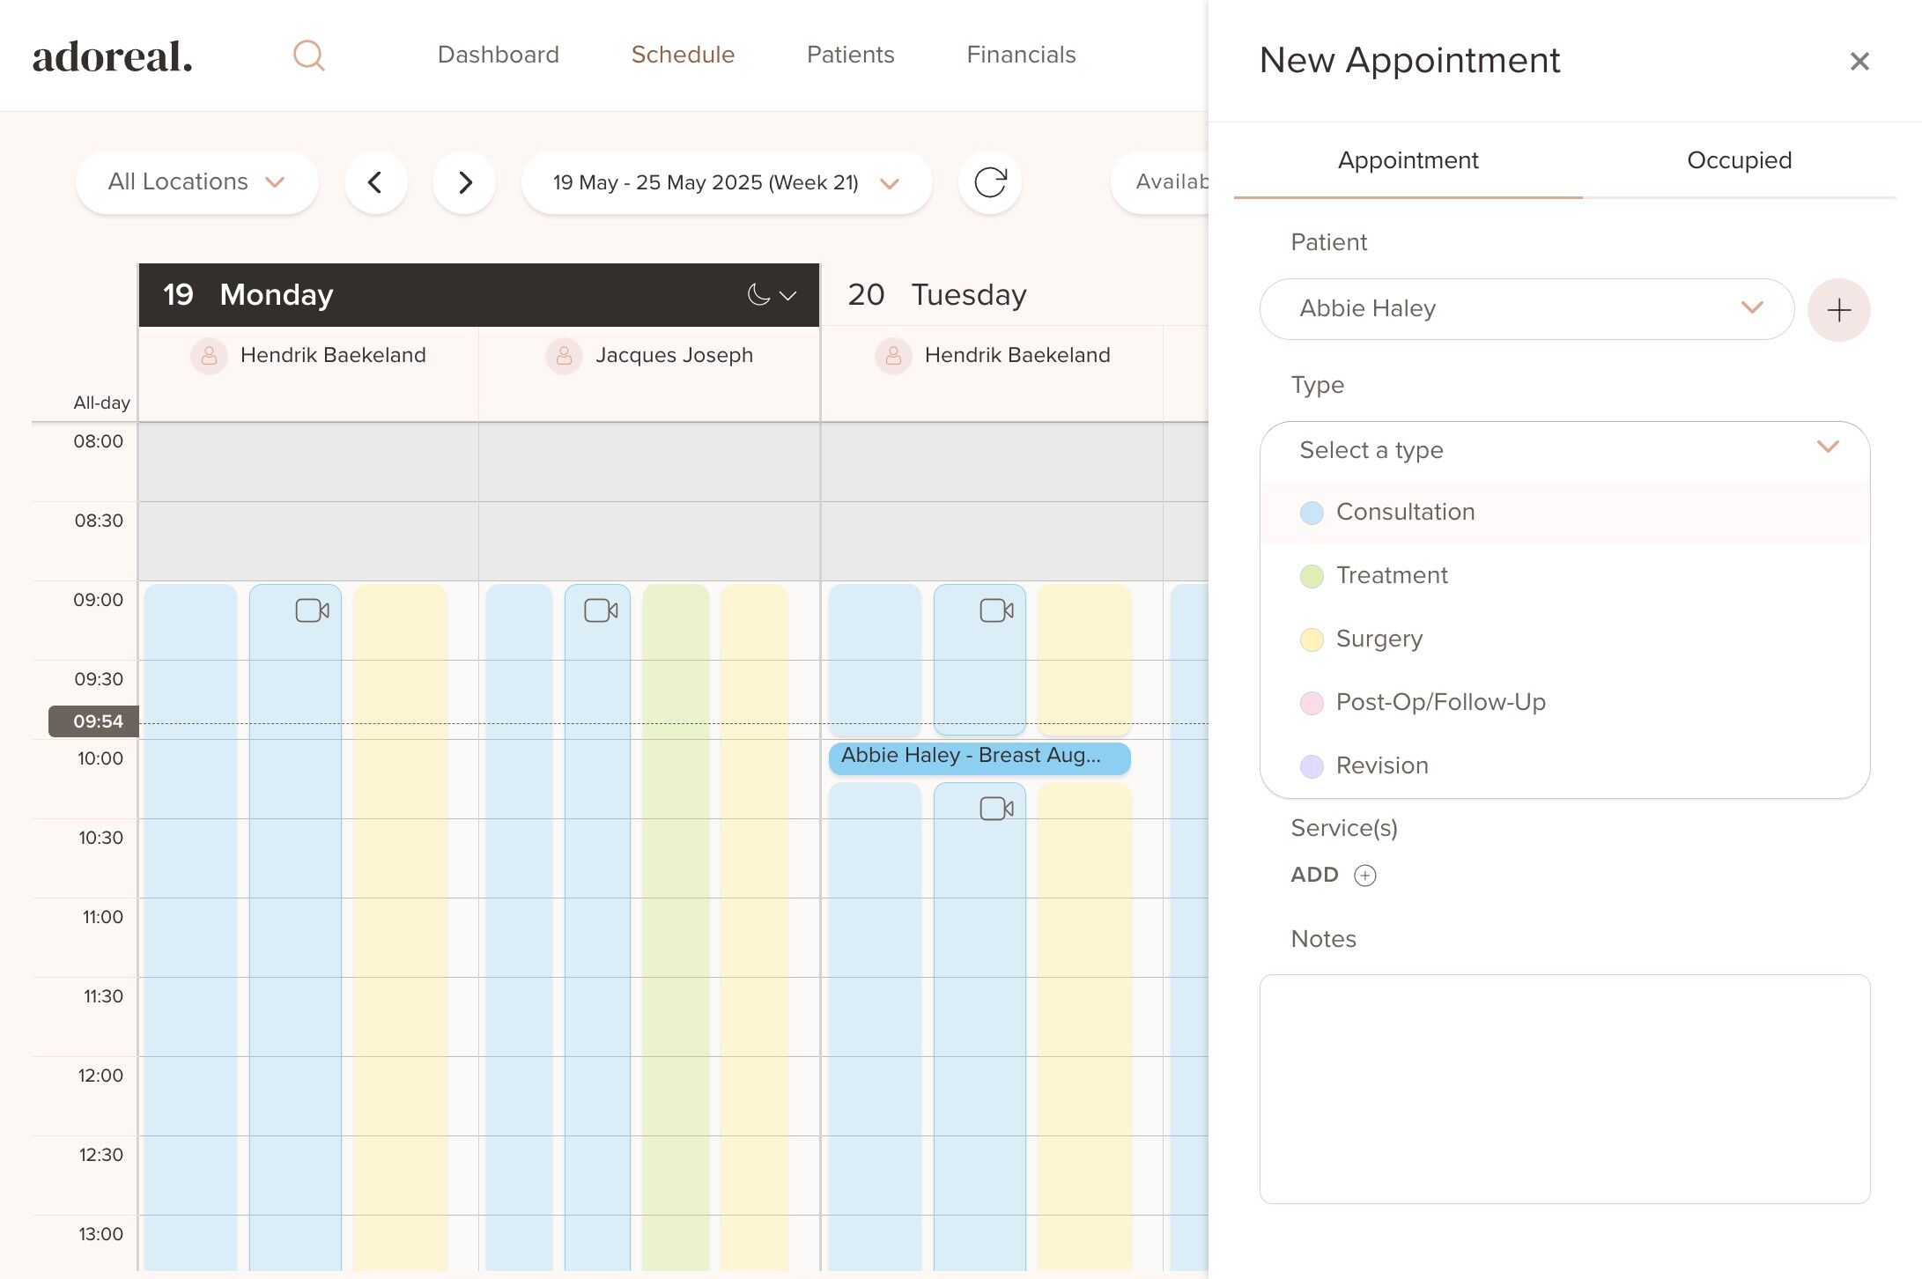
Task: Choose the Surgery type option
Action: click(x=1379, y=639)
